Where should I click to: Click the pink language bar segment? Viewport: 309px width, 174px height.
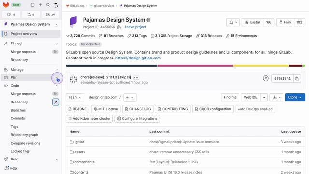(x=195, y=66)
